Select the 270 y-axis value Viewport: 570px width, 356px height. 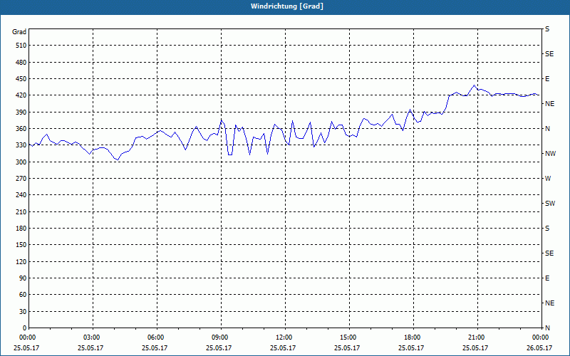pyautogui.click(x=21, y=179)
